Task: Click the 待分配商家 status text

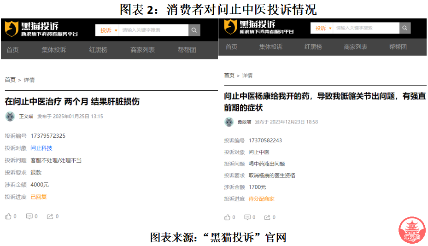Action: 262,199
